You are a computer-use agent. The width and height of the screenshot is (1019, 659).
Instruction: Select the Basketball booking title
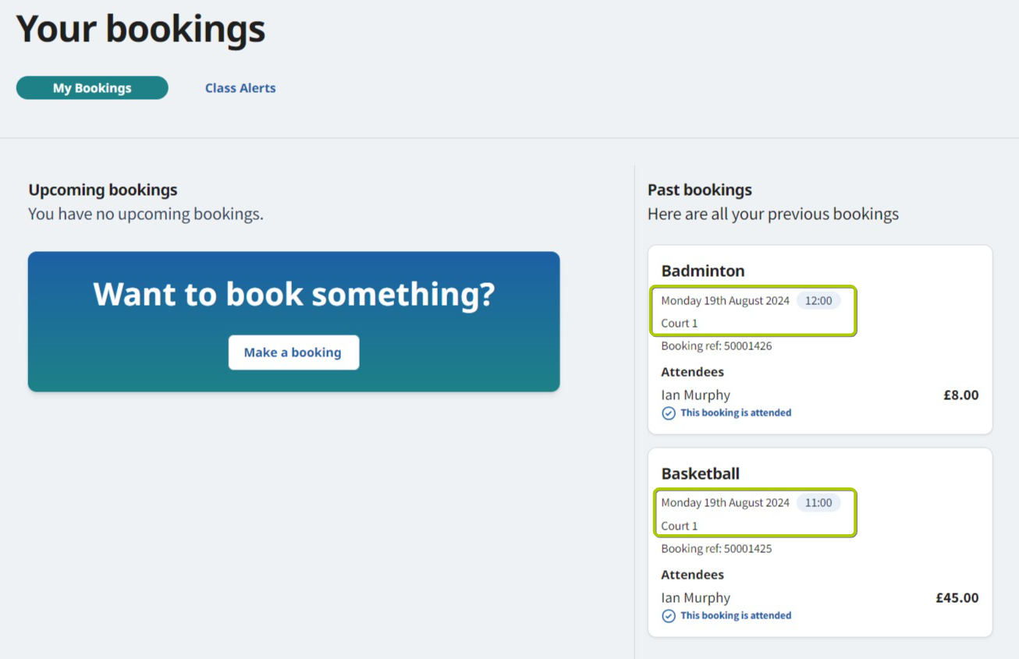tap(701, 473)
